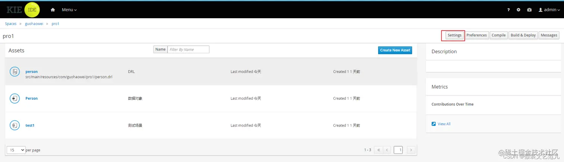Open the Person data object asset
This screenshot has height=162, width=564.
(x=31, y=98)
